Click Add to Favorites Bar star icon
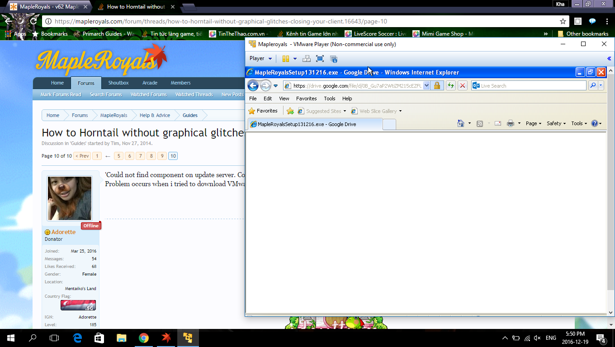 click(x=290, y=111)
